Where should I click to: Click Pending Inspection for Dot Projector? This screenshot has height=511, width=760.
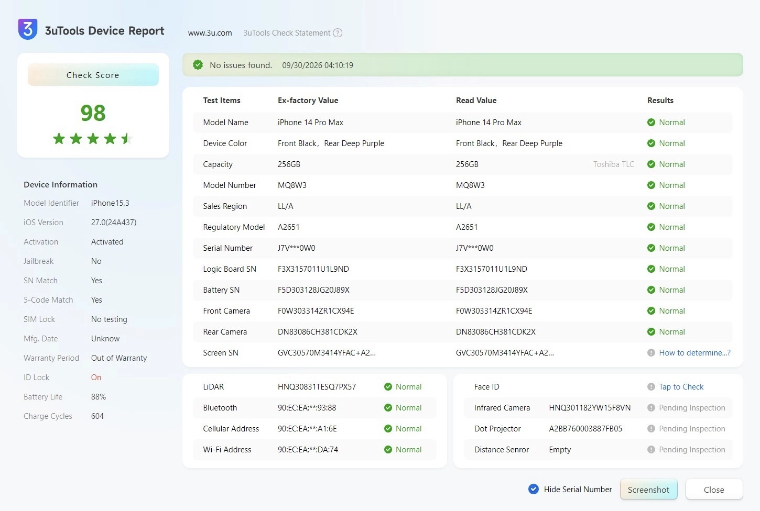(x=692, y=429)
